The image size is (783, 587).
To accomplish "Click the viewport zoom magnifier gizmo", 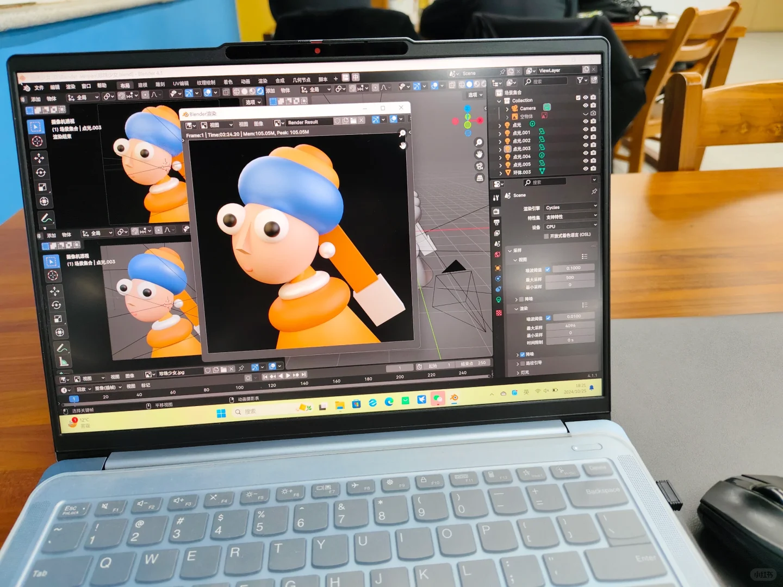I will coord(479,142).
